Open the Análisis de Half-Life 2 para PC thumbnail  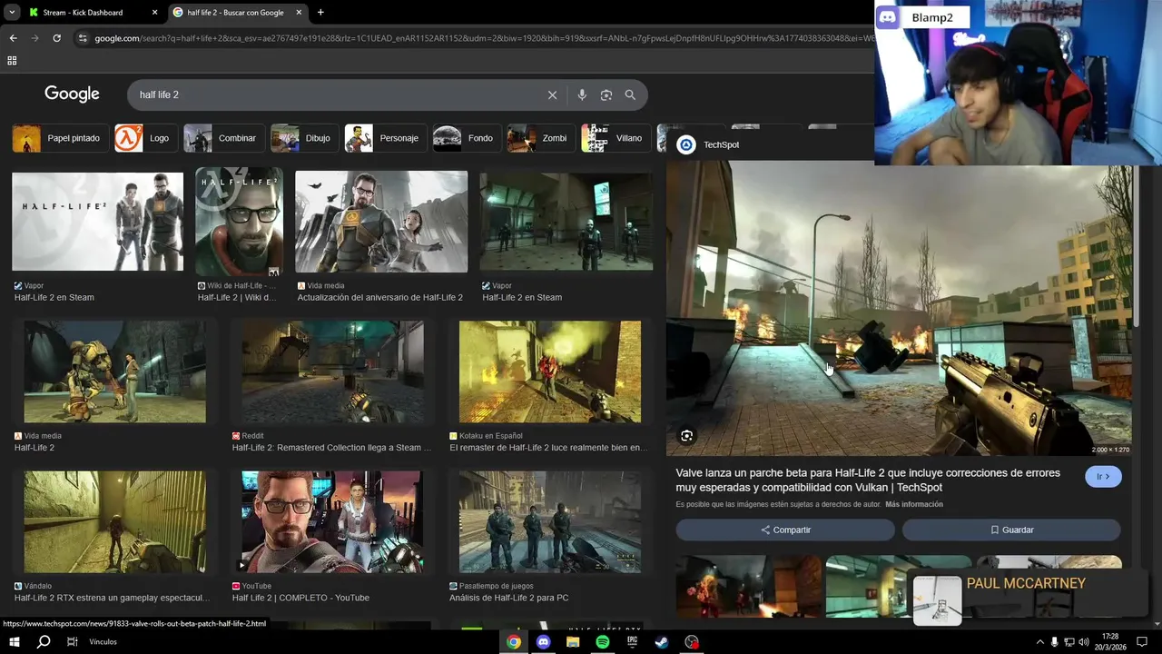tap(550, 521)
